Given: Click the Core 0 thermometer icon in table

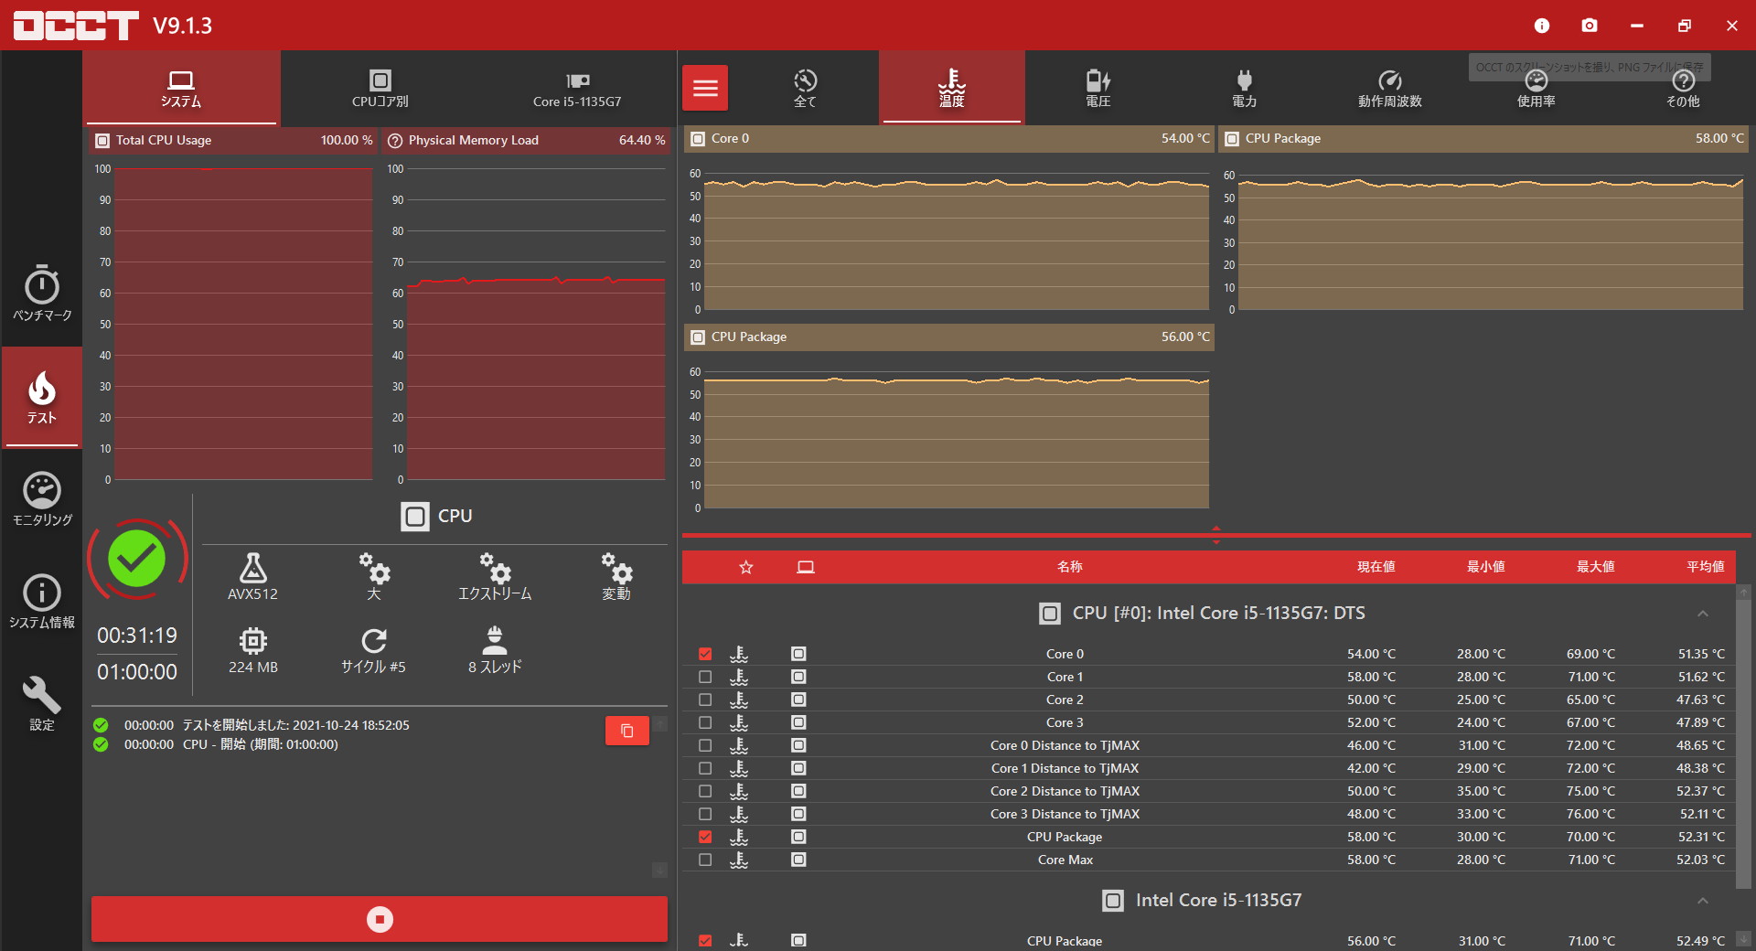Looking at the screenshot, I should (x=739, y=654).
